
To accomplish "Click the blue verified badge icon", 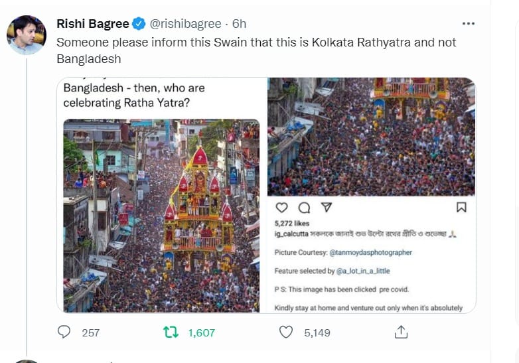I will click(x=139, y=24).
